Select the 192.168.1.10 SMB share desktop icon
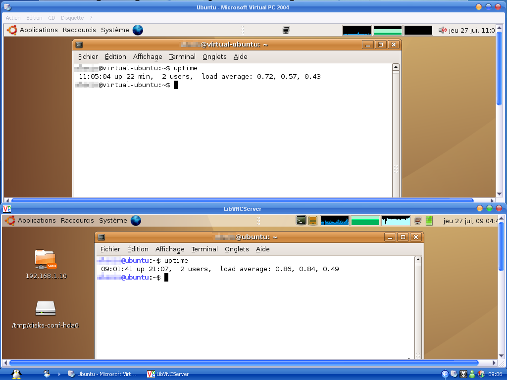Screen dimensions: 507x380 [x=46, y=264]
